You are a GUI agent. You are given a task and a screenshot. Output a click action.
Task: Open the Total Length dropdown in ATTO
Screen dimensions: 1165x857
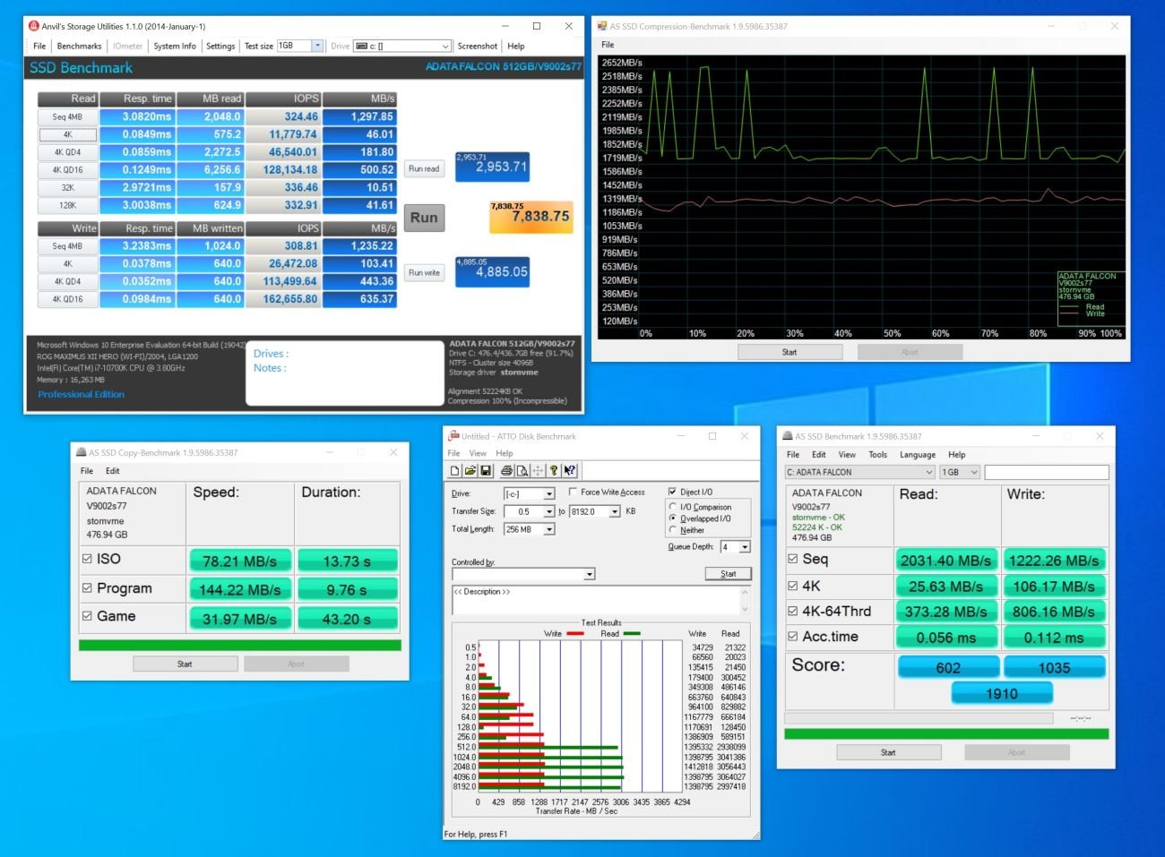click(x=548, y=529)
